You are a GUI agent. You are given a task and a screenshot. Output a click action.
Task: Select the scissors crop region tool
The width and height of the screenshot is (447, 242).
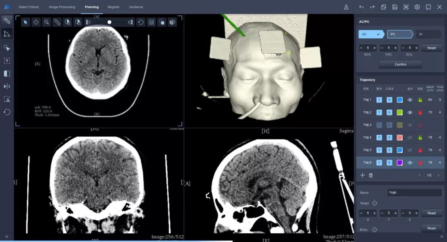click(7, 99)
